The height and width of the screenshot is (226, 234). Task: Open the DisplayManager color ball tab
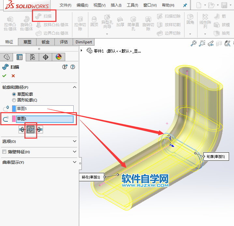59,57
